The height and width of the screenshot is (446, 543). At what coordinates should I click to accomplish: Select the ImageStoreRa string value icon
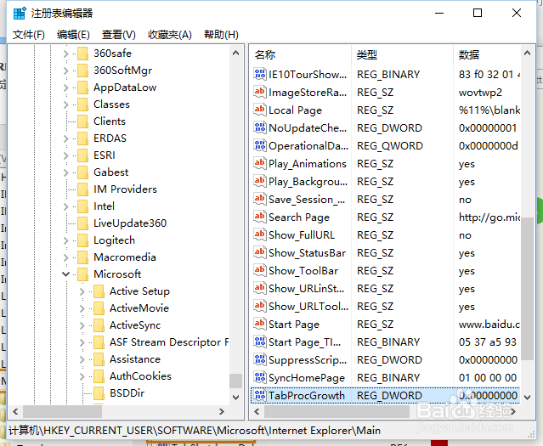point(260,92)
